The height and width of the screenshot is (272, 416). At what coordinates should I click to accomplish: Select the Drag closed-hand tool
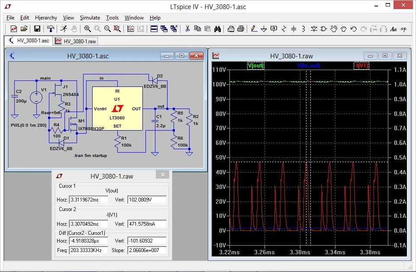point(344,29)
